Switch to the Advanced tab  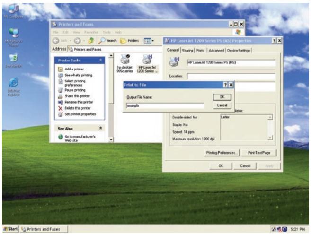point(216,50)
